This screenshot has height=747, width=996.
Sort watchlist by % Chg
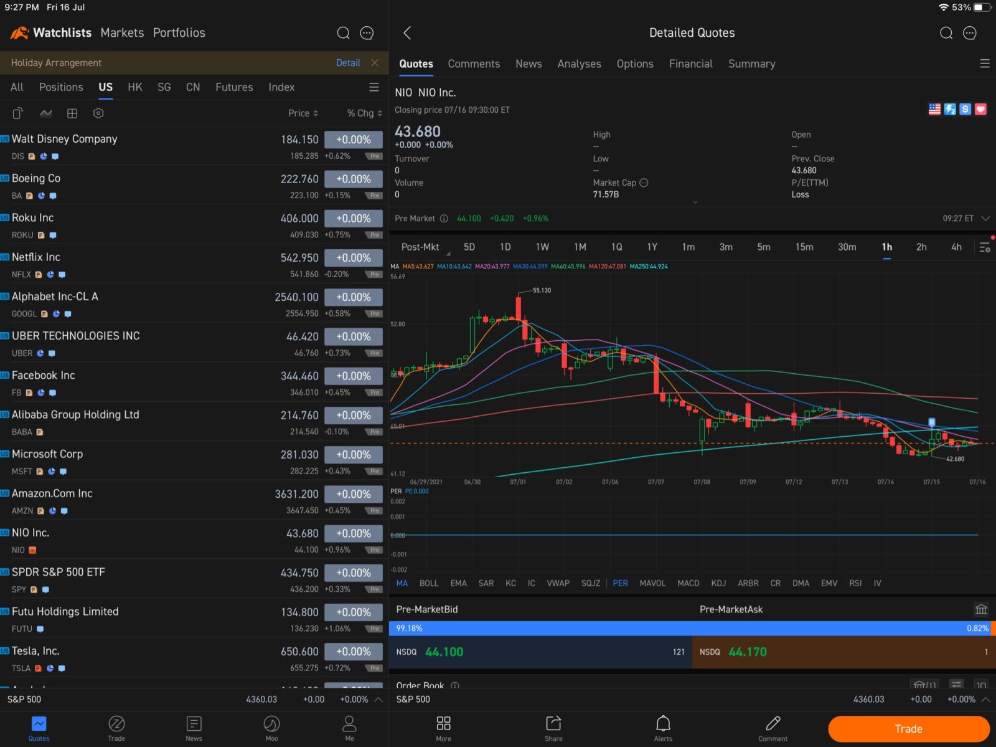(x=365, y=113)
